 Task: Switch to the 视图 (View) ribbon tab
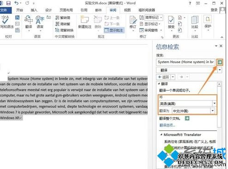pyautogui.click(x=127, y=10)
